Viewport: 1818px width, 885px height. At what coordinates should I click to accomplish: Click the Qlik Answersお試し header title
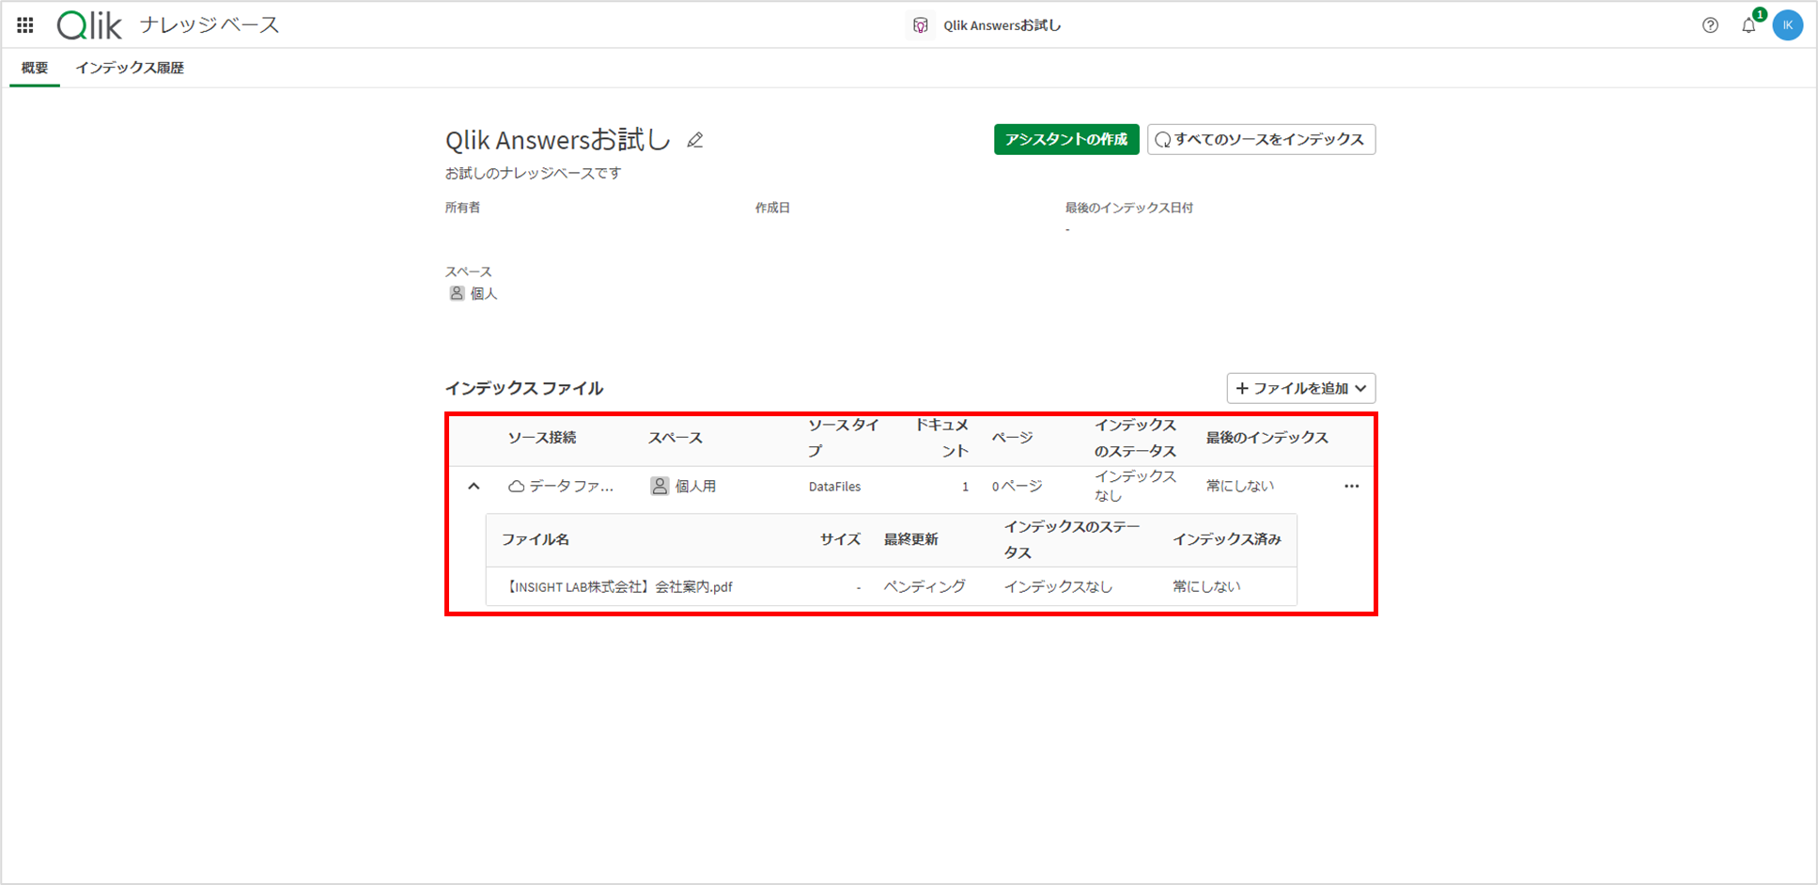coord(1002,25)
